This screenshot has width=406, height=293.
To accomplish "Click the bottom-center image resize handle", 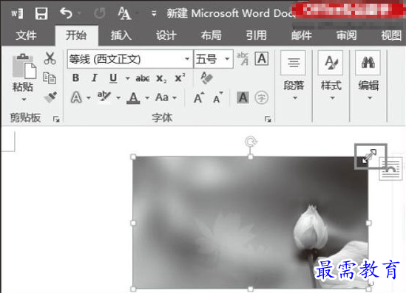I will tap(251, 289).
